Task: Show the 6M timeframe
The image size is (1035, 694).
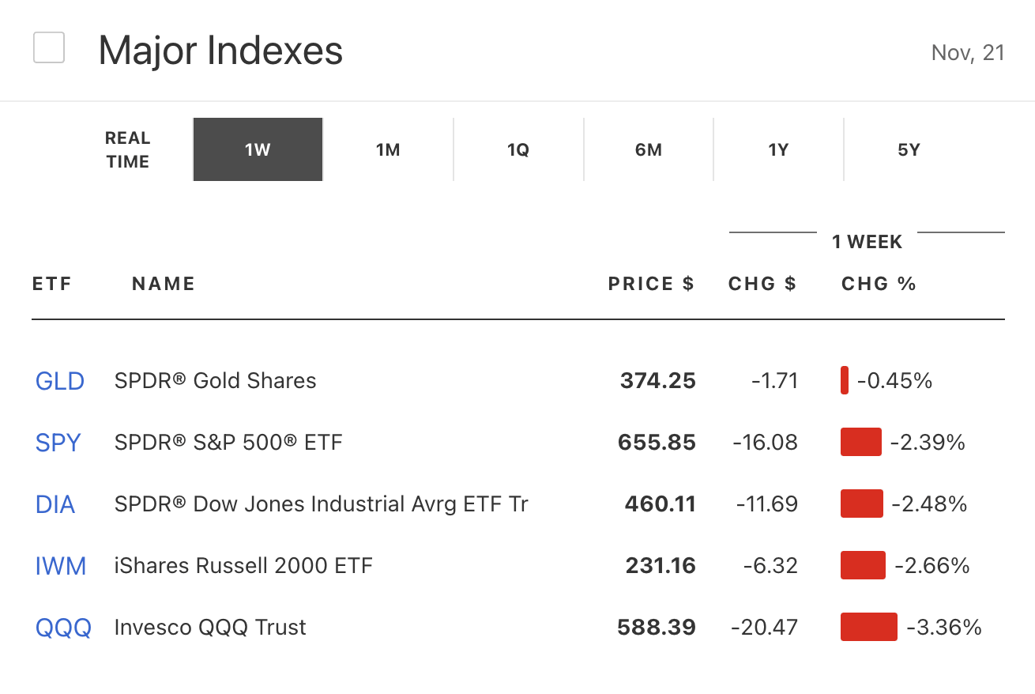Action: (649, 149)
